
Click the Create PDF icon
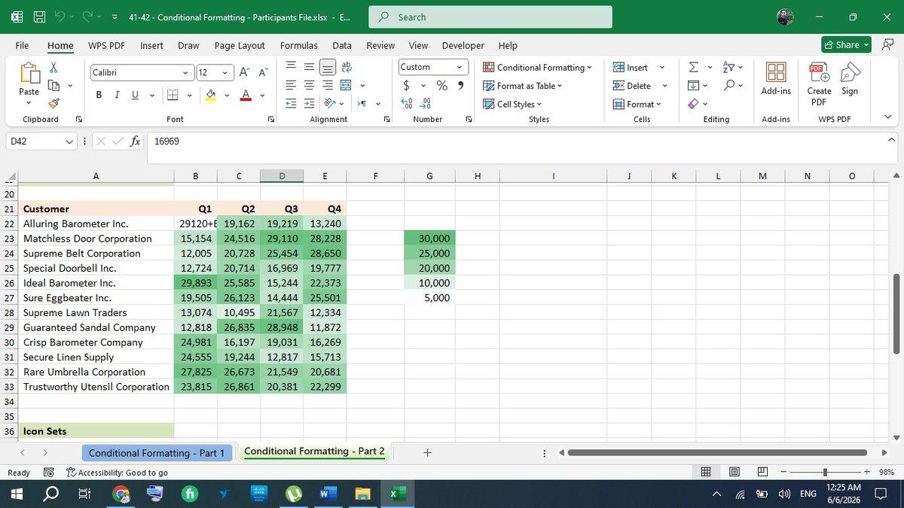pyautogui.click(x=819, y=84)
